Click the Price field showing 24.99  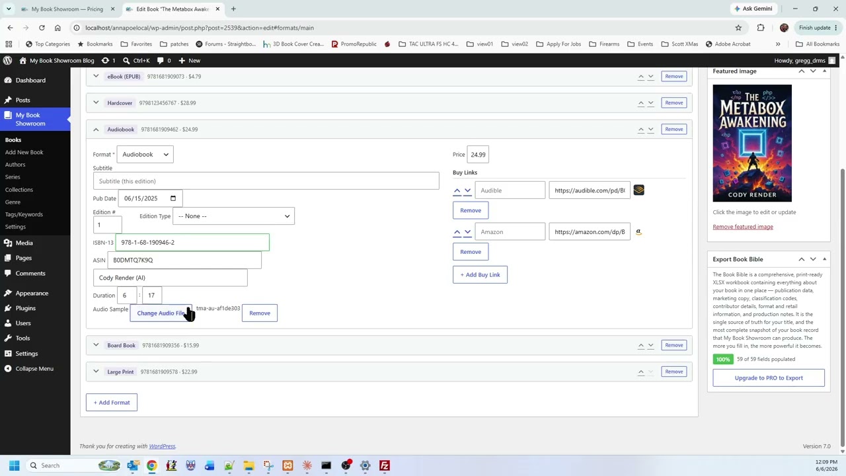478,155
